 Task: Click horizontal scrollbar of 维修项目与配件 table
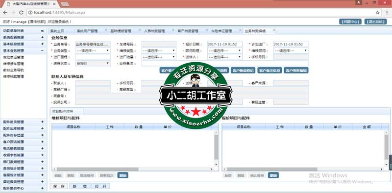point(133,169)
